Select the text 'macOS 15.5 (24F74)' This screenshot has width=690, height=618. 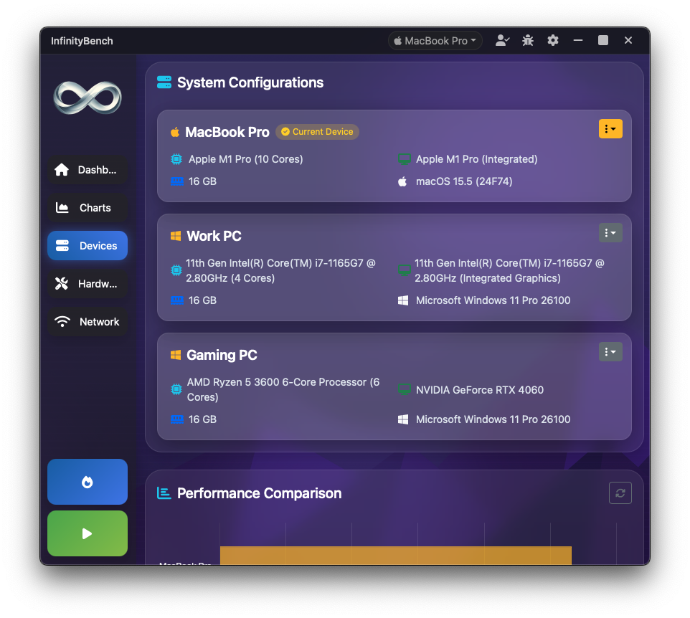coord(464,181)
